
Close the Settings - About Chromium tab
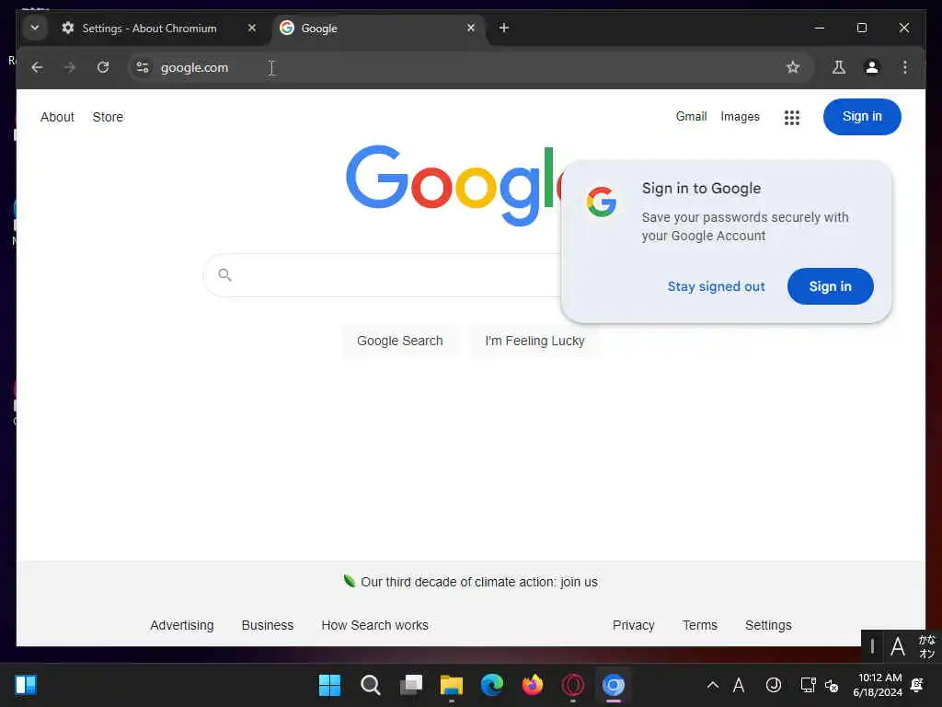[x=252, y=28]
